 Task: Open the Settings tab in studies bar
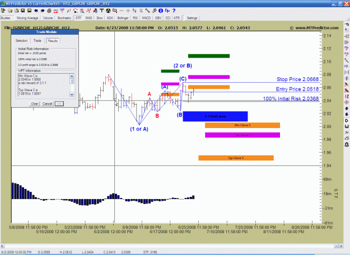[x=192, y=18]
